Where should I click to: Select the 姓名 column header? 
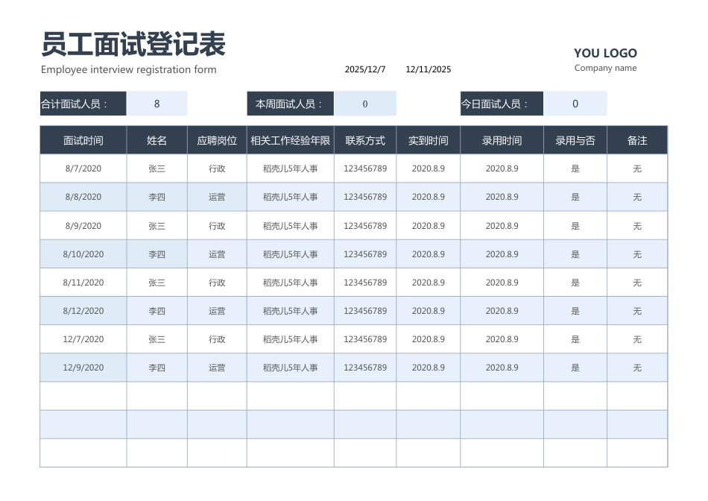point(157,139)
